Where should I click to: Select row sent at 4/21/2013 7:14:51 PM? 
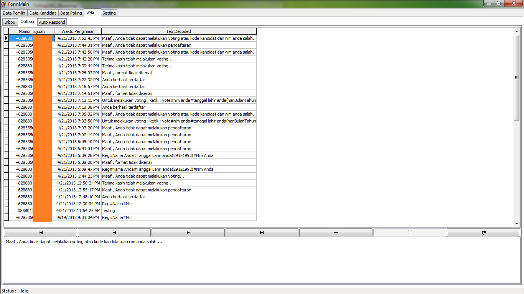click(x=130, y=93)
